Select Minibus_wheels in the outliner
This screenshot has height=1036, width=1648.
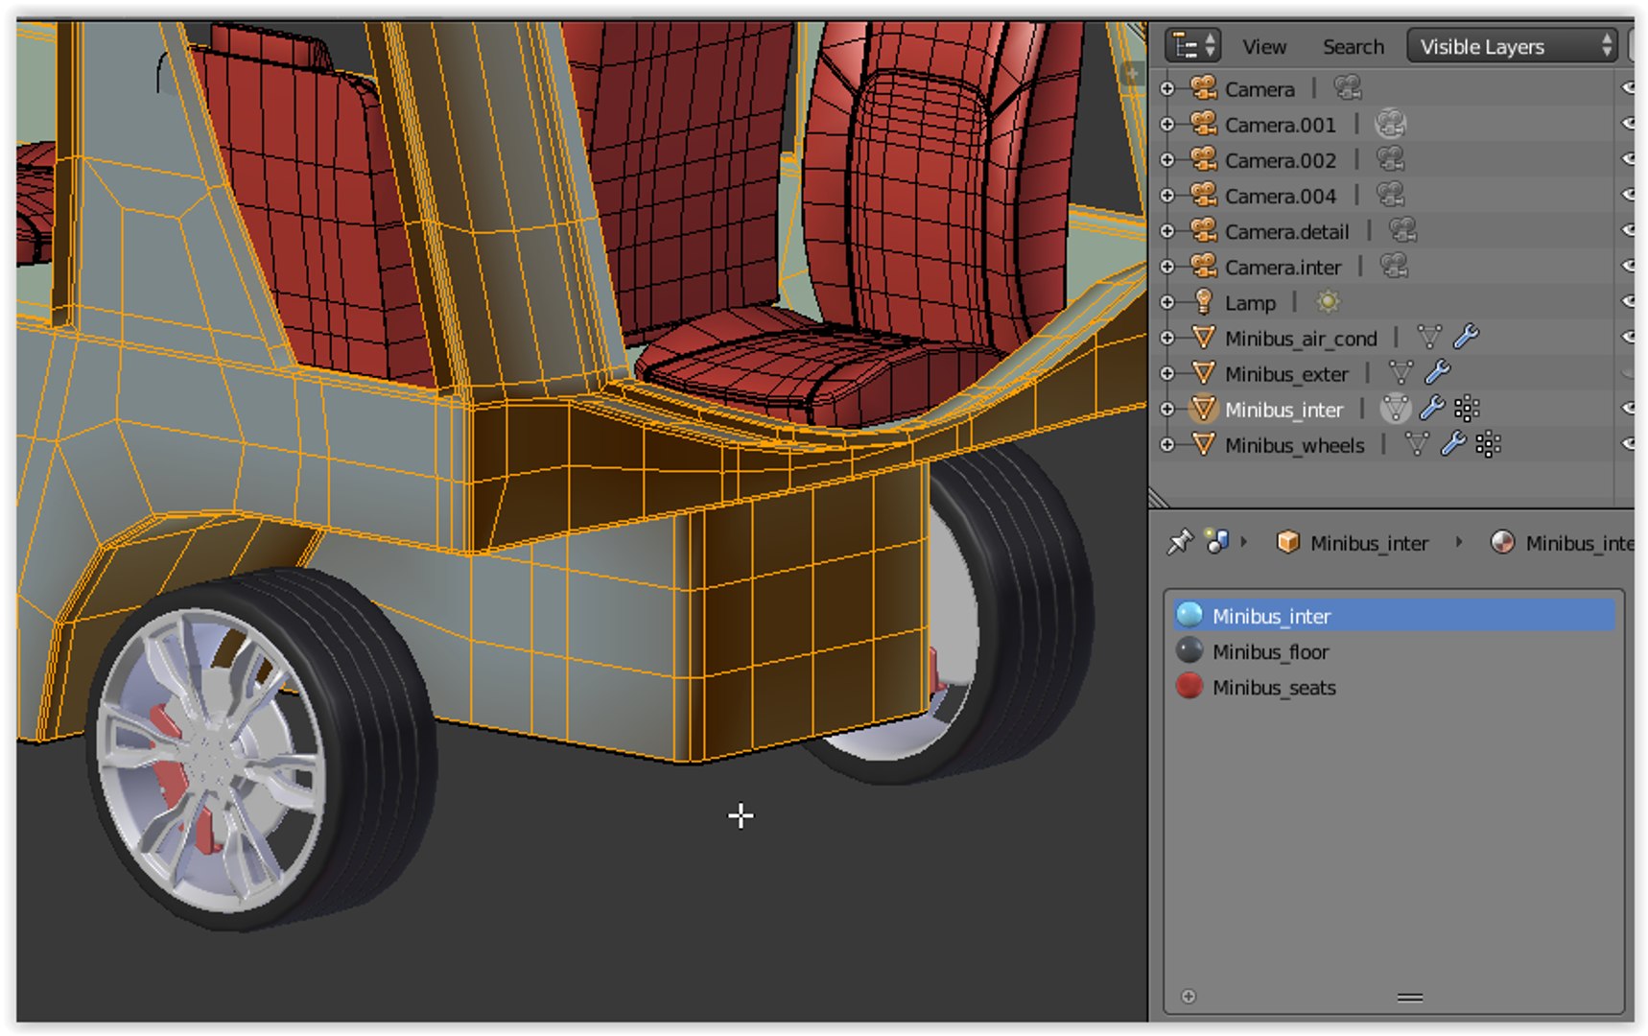coord(1294,446)
